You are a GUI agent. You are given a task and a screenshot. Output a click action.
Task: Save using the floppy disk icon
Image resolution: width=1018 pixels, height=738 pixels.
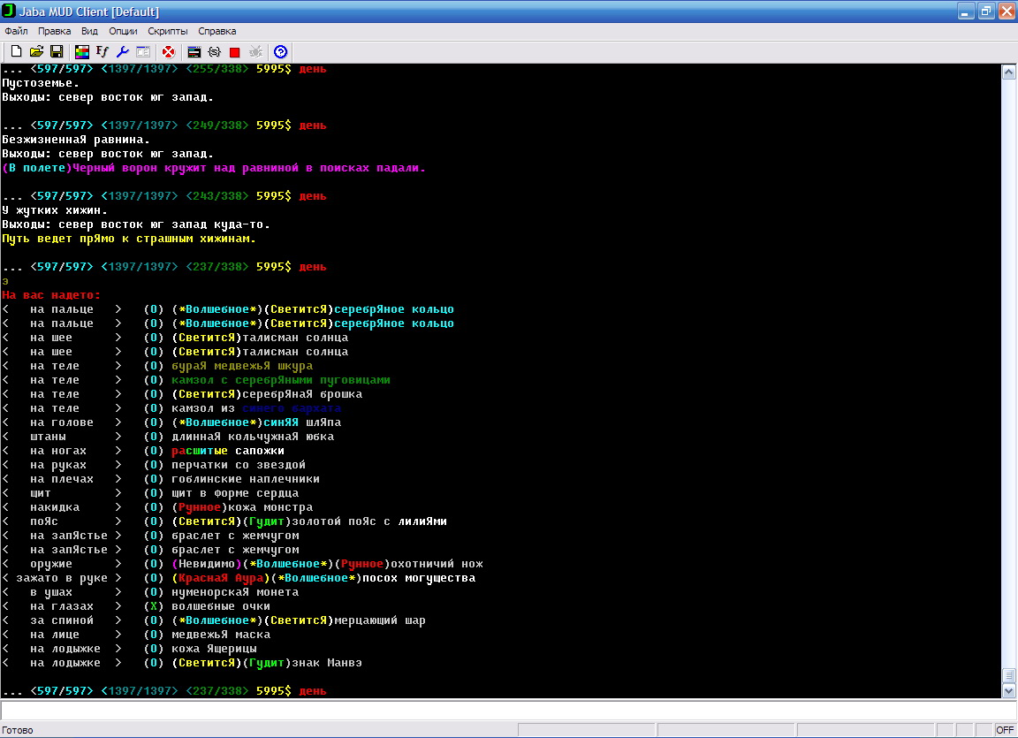(x=56, y=52)
